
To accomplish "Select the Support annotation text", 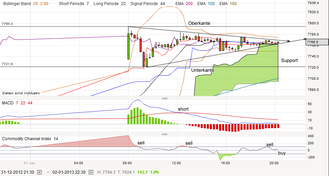I will [x=289, y=60].
